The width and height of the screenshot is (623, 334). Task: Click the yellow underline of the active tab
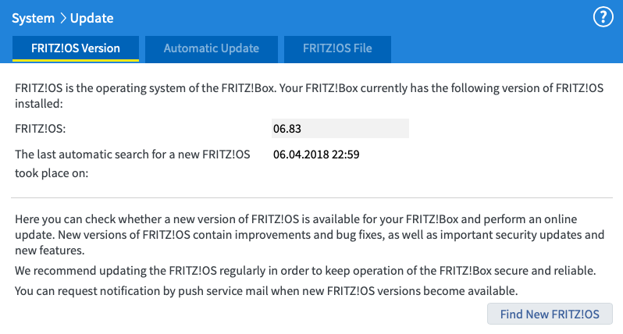pos(76,60)
